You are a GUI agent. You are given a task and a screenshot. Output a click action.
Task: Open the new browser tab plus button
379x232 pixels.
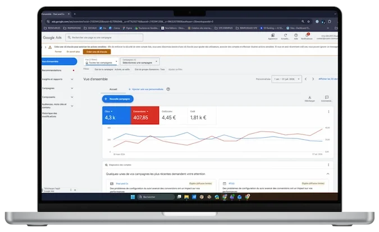click(75, 14)
